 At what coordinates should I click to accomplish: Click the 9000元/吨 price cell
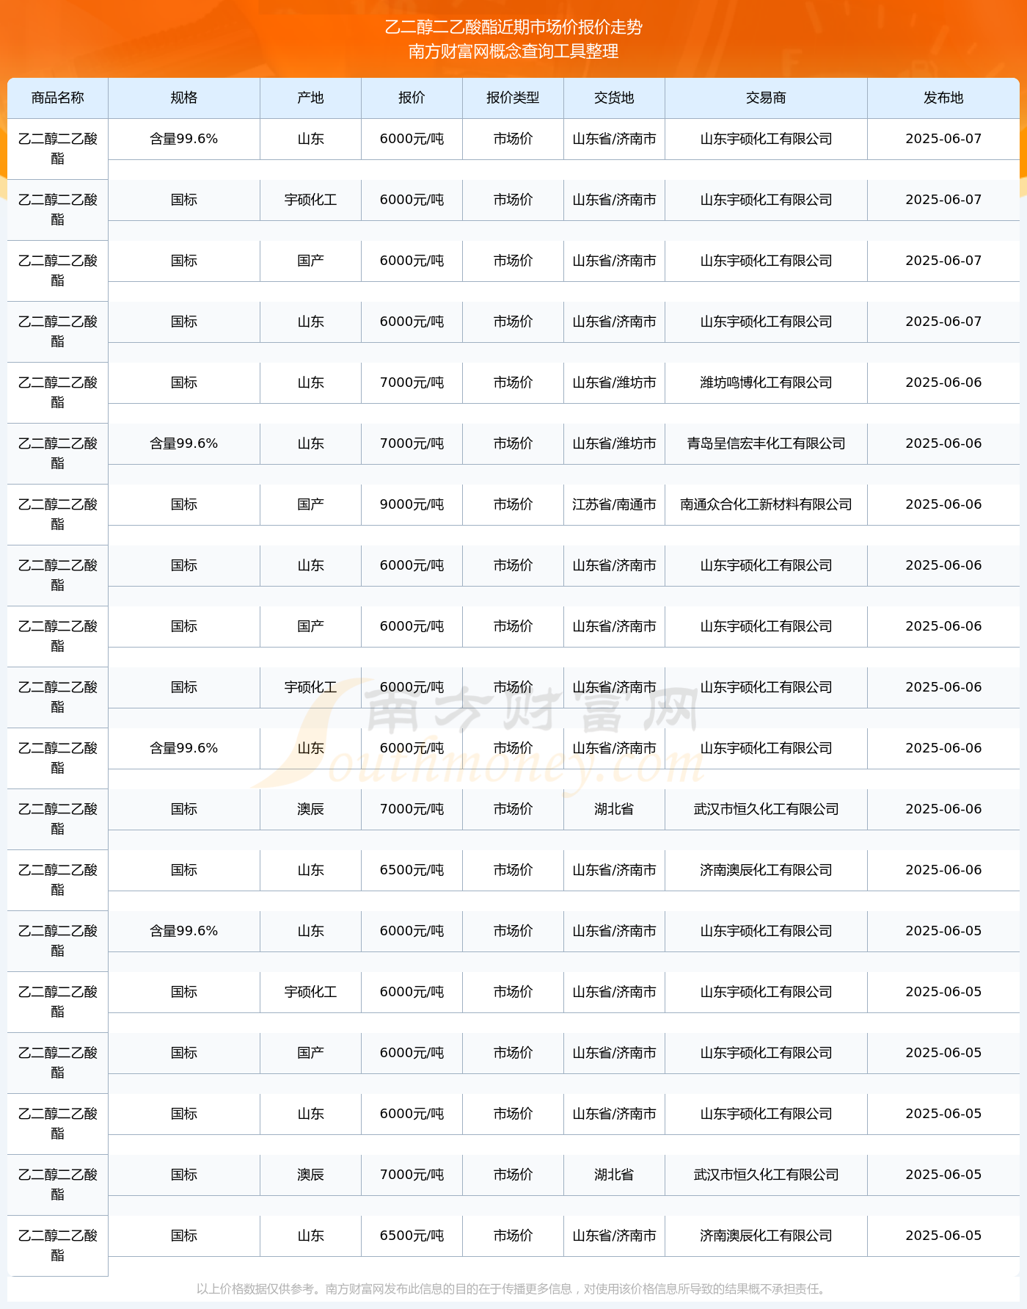coord(412,504)
